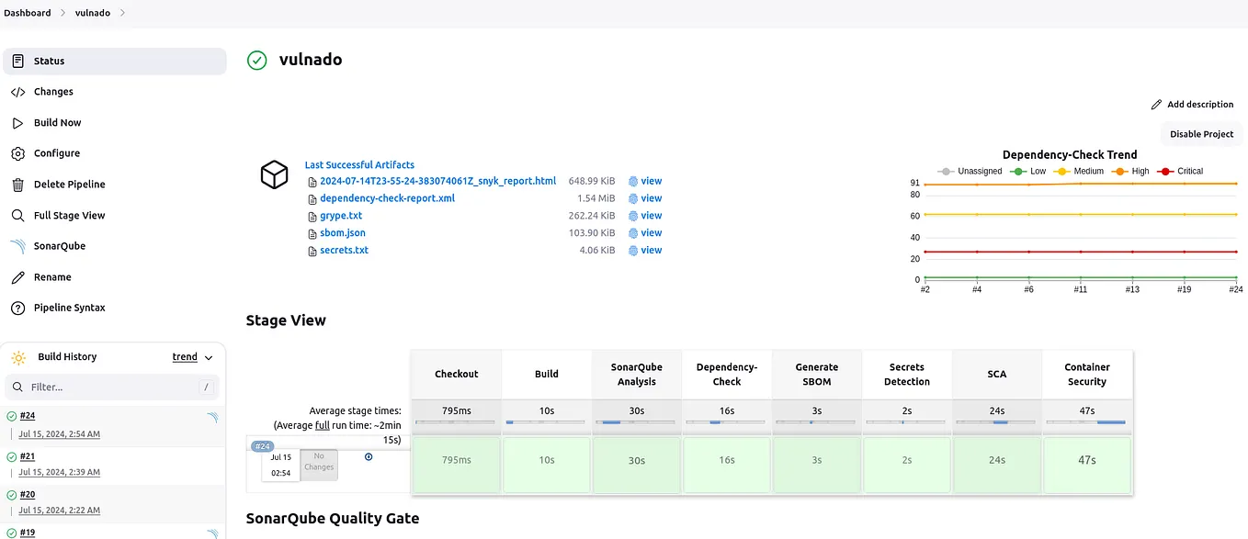Click the Build stage duration progress bar
The image size is (1248, 539).
[546, 423]
